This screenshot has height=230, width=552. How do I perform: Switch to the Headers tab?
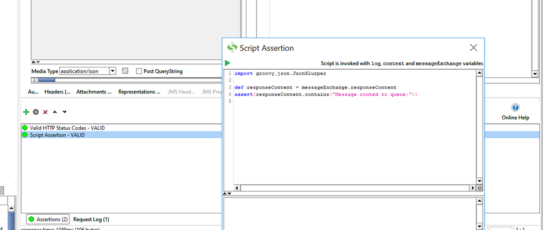[57, 92]
